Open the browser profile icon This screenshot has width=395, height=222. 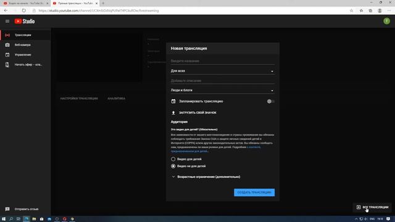point(380,10)
